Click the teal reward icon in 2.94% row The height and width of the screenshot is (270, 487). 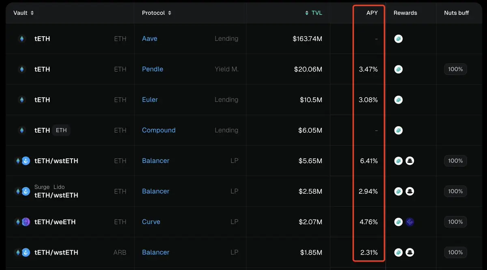coord(399,191)
